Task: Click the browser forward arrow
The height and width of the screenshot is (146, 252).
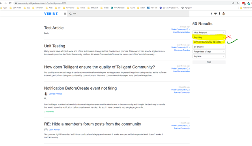Action: tap(6, 3)
